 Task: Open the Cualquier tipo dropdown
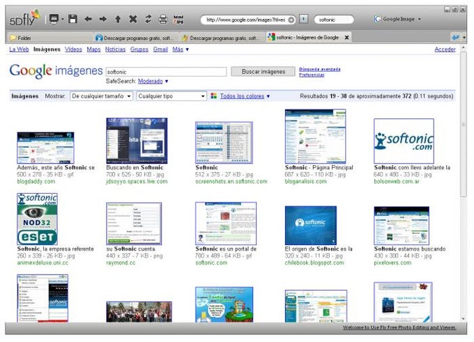click(171, 96)
